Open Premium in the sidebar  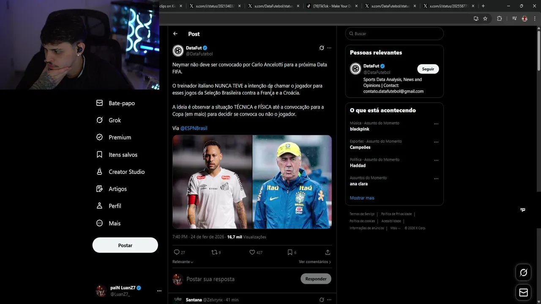click(x=114, y=137)
